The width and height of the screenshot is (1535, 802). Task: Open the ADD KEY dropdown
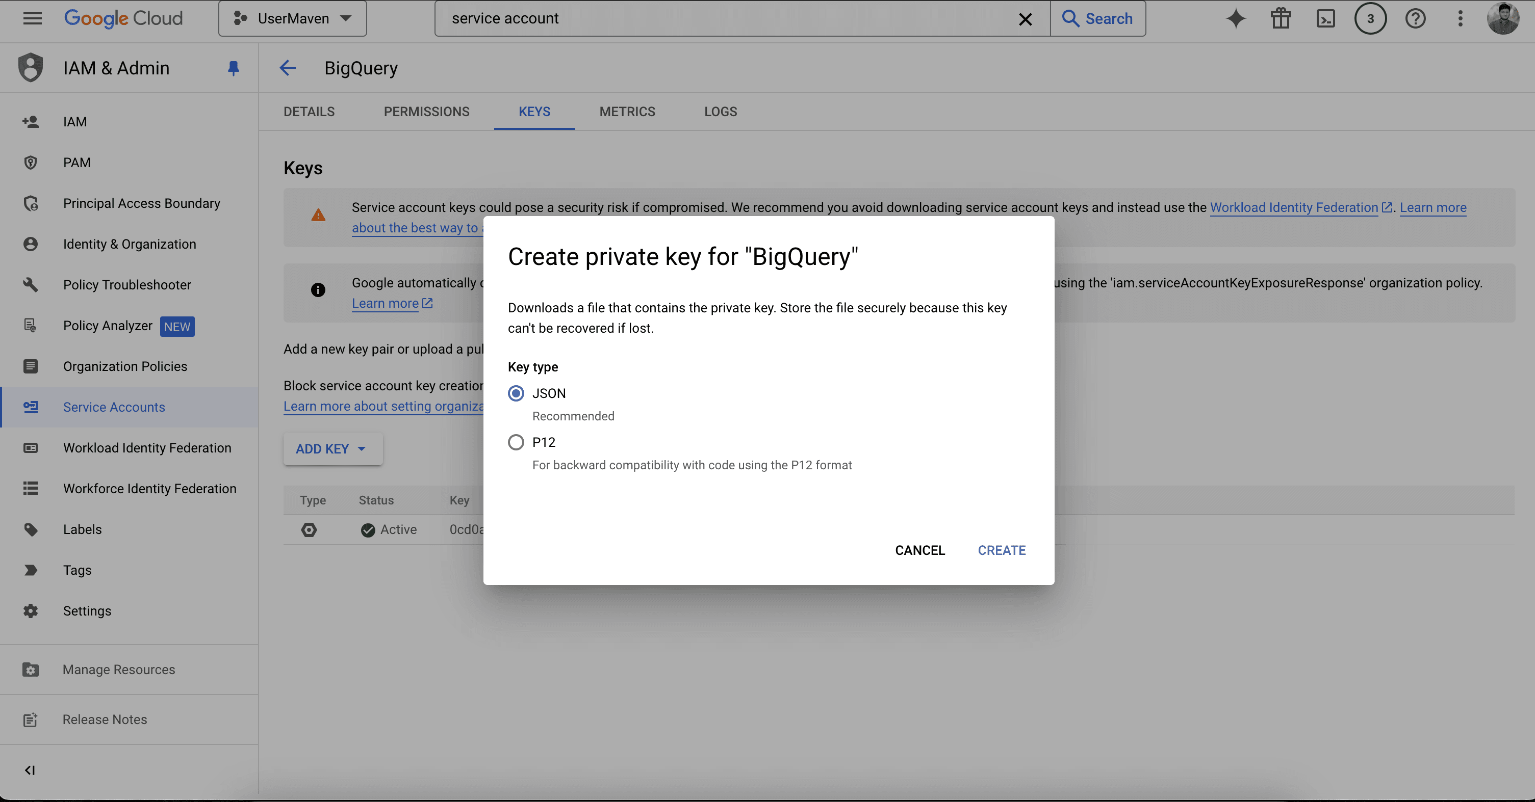tap(332, 449)
